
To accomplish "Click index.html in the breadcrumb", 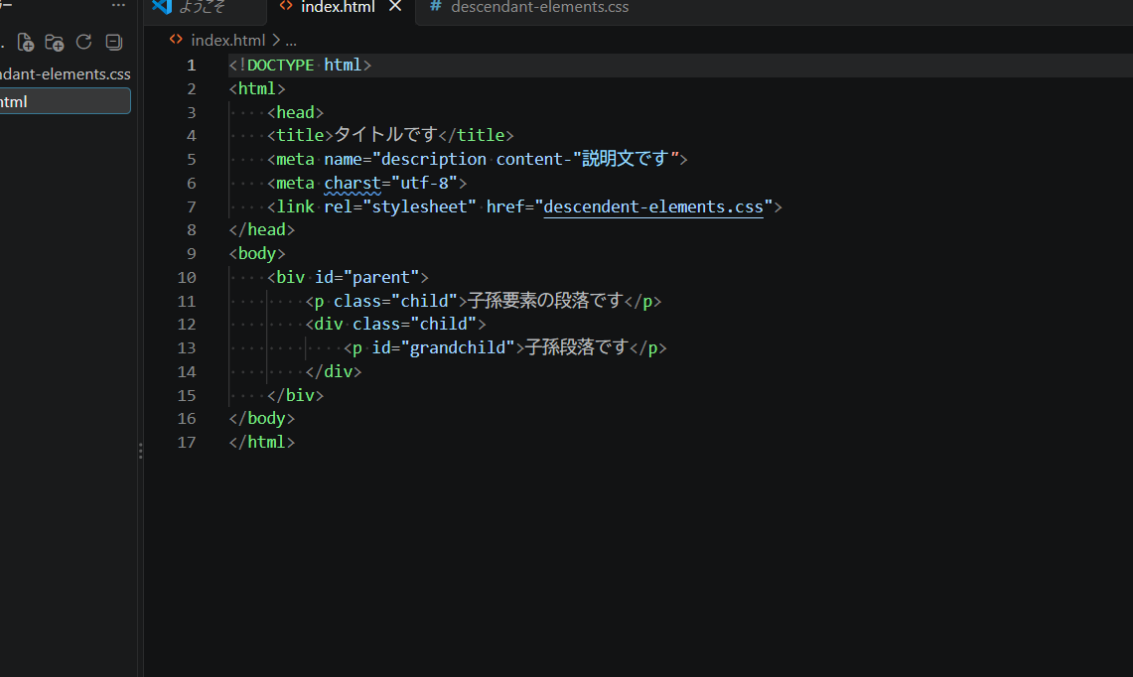I will tap(227, 41).
